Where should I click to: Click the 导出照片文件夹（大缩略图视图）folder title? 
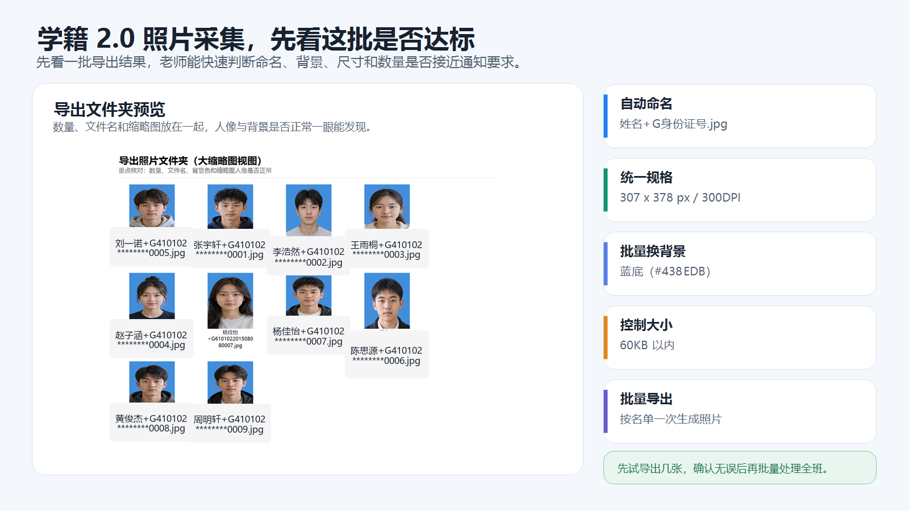point(190,161)
